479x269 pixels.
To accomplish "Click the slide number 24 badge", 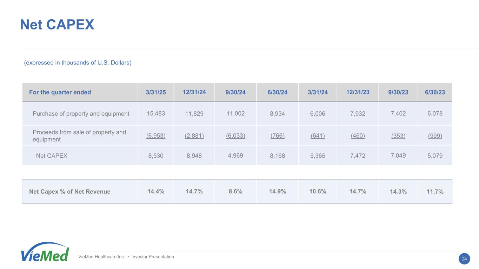I will 464,259.
